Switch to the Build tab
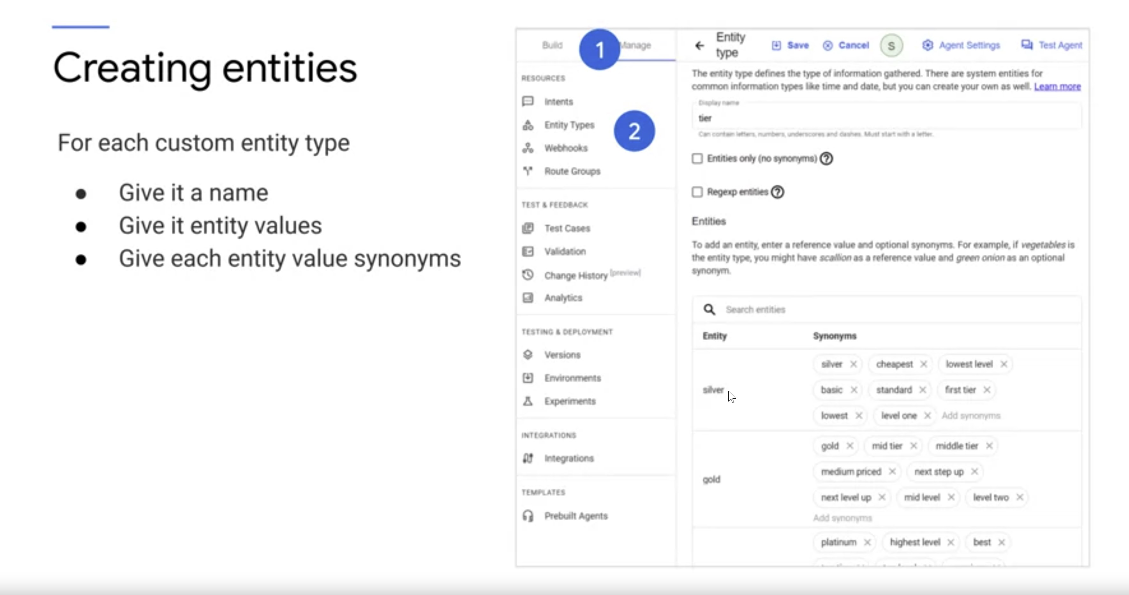The image size is (1129, 595). [552, 45]
